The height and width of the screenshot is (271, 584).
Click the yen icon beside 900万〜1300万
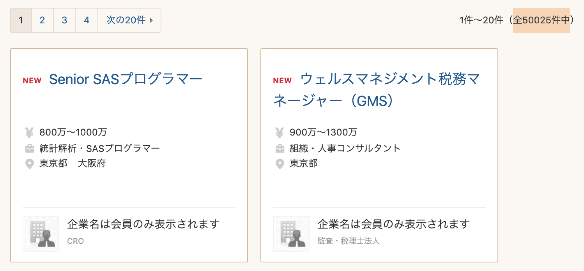tap(279, 132)
